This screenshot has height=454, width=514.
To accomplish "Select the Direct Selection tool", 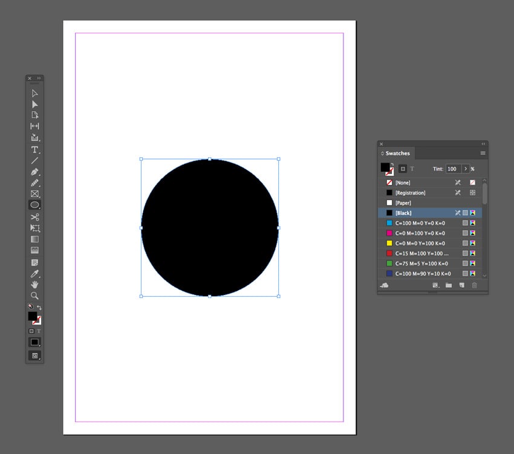I will pyautogui.click(x=34, y=104).
